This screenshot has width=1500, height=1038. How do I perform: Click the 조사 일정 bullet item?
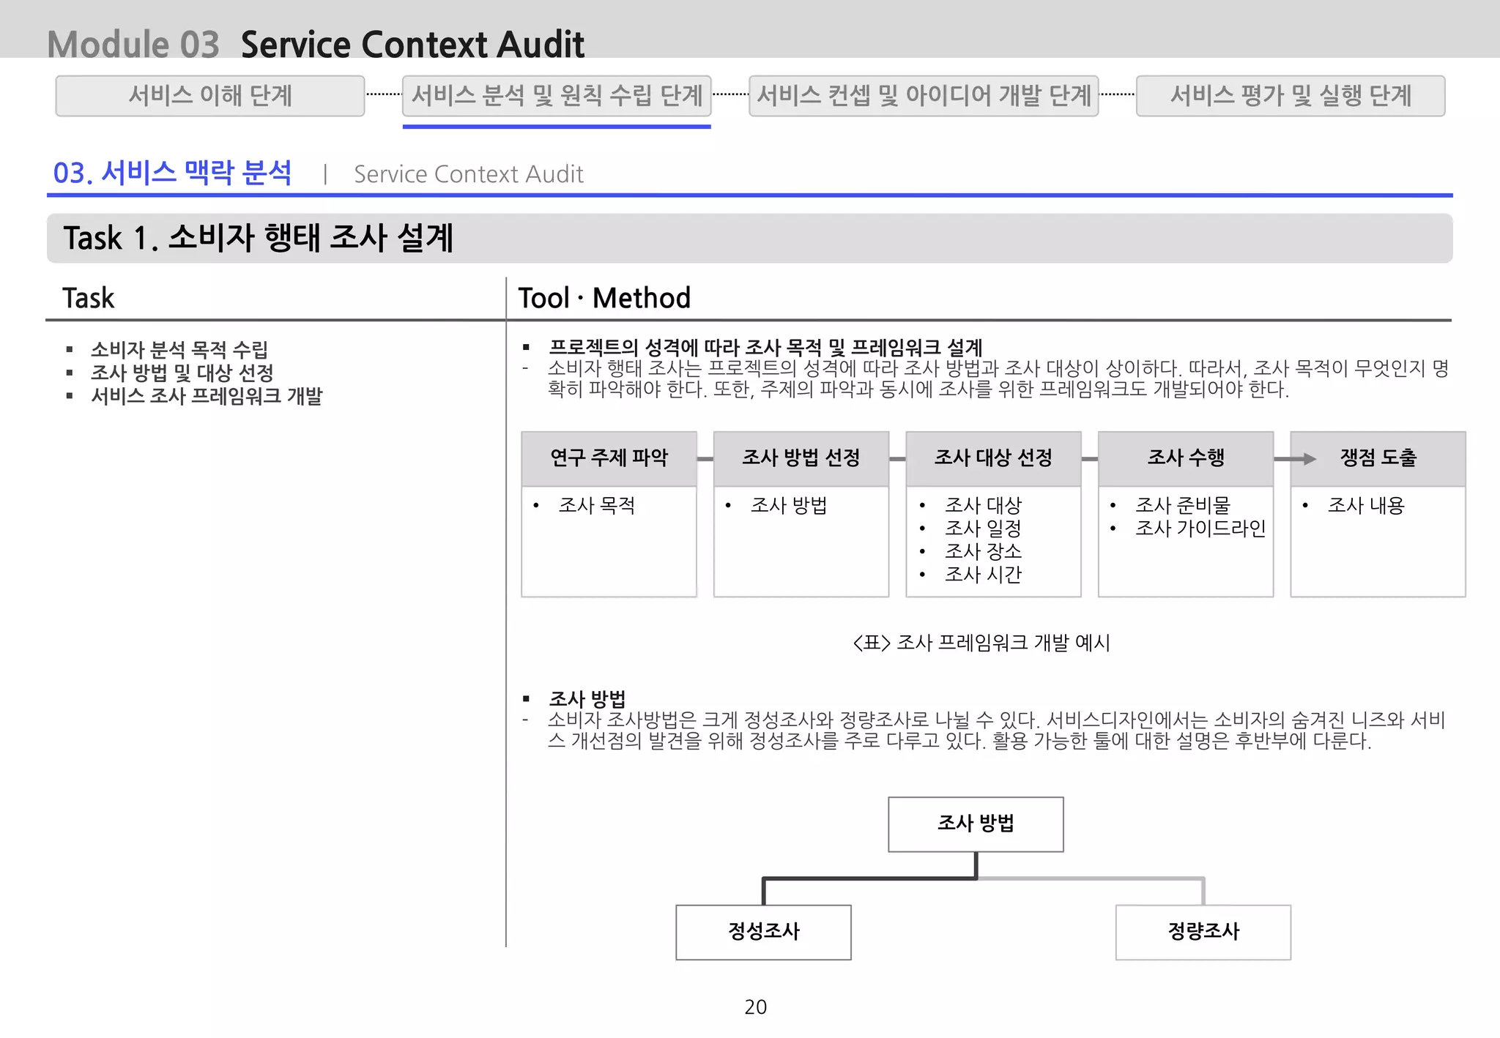coord(983,528)
